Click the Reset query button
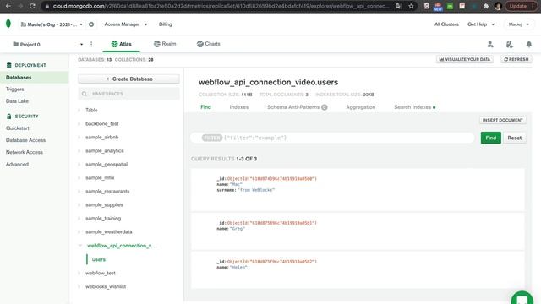The image size is (541, 304). 515,138
